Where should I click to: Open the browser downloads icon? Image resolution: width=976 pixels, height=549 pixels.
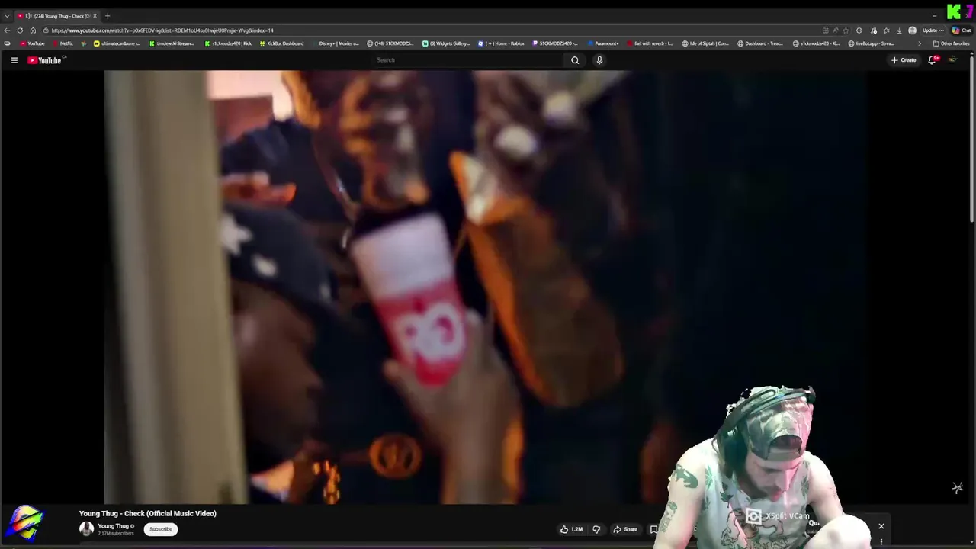pyautogui.click(x=899, y=30)
